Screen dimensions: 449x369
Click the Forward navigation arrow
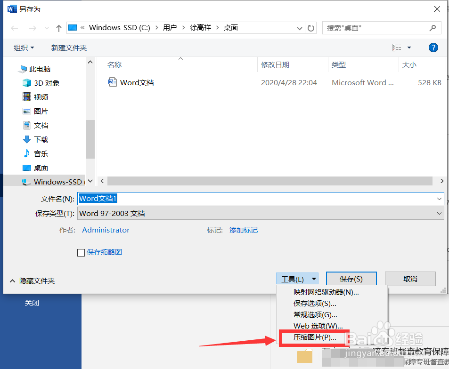tap(33, 28)
